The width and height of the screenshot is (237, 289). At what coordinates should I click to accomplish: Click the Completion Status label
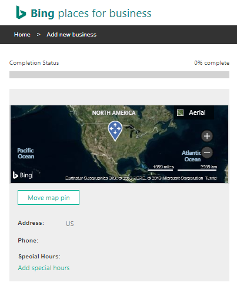coord(34,63)
